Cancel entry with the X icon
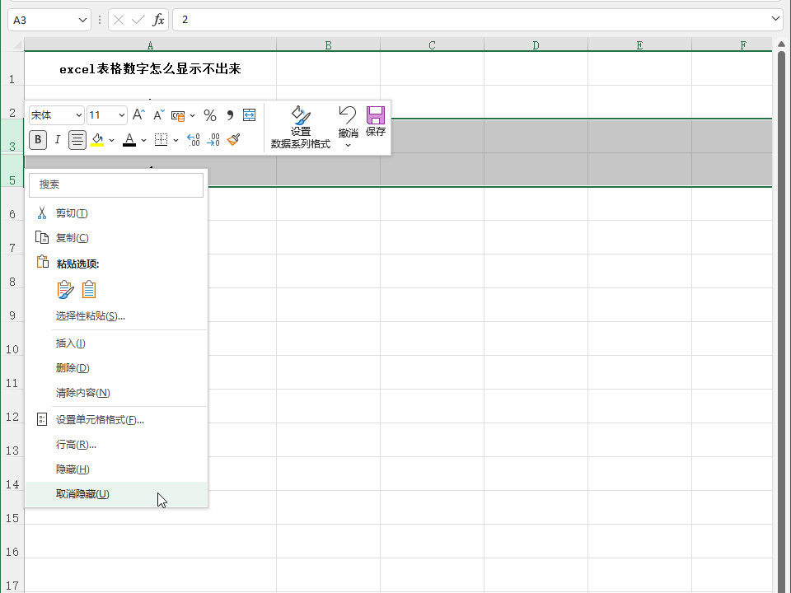Image resolution: width=791 pixels, height=593 pixels. (119, 20)
